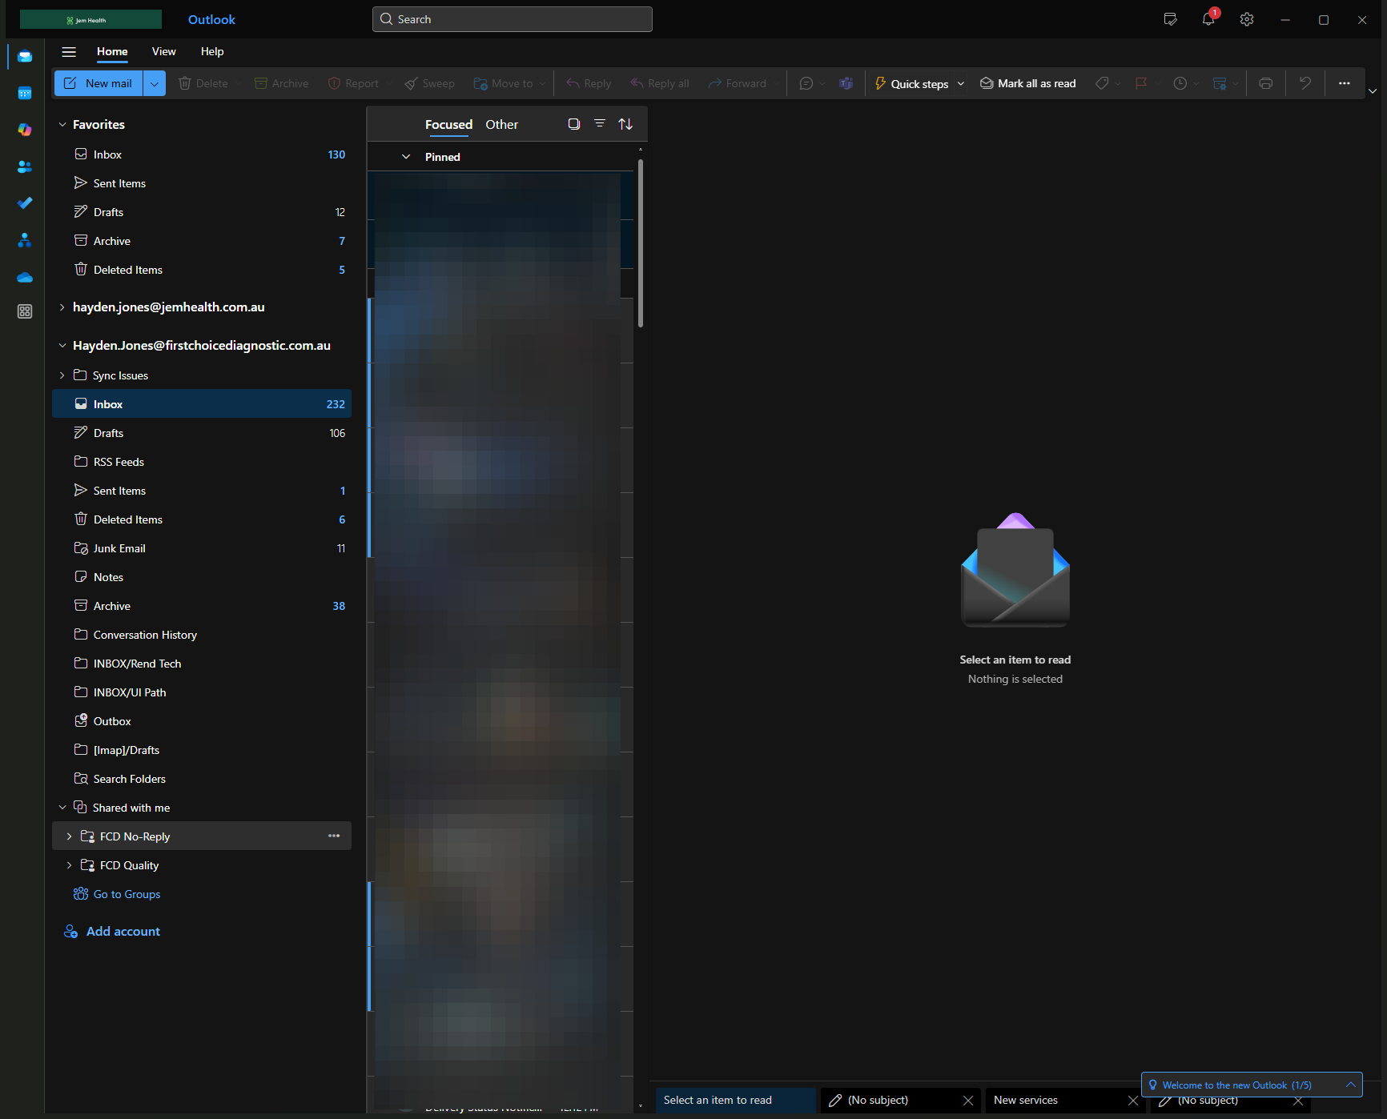
Task: Collapse the Favorites section
Action: pyautogui.click(x=62, y=125)
